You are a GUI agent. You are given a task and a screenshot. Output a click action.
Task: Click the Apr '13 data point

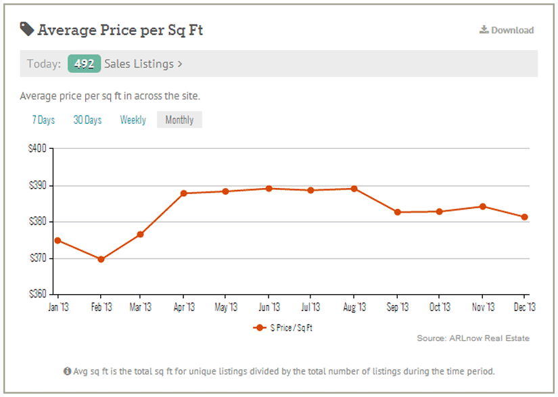click(184, 193)
